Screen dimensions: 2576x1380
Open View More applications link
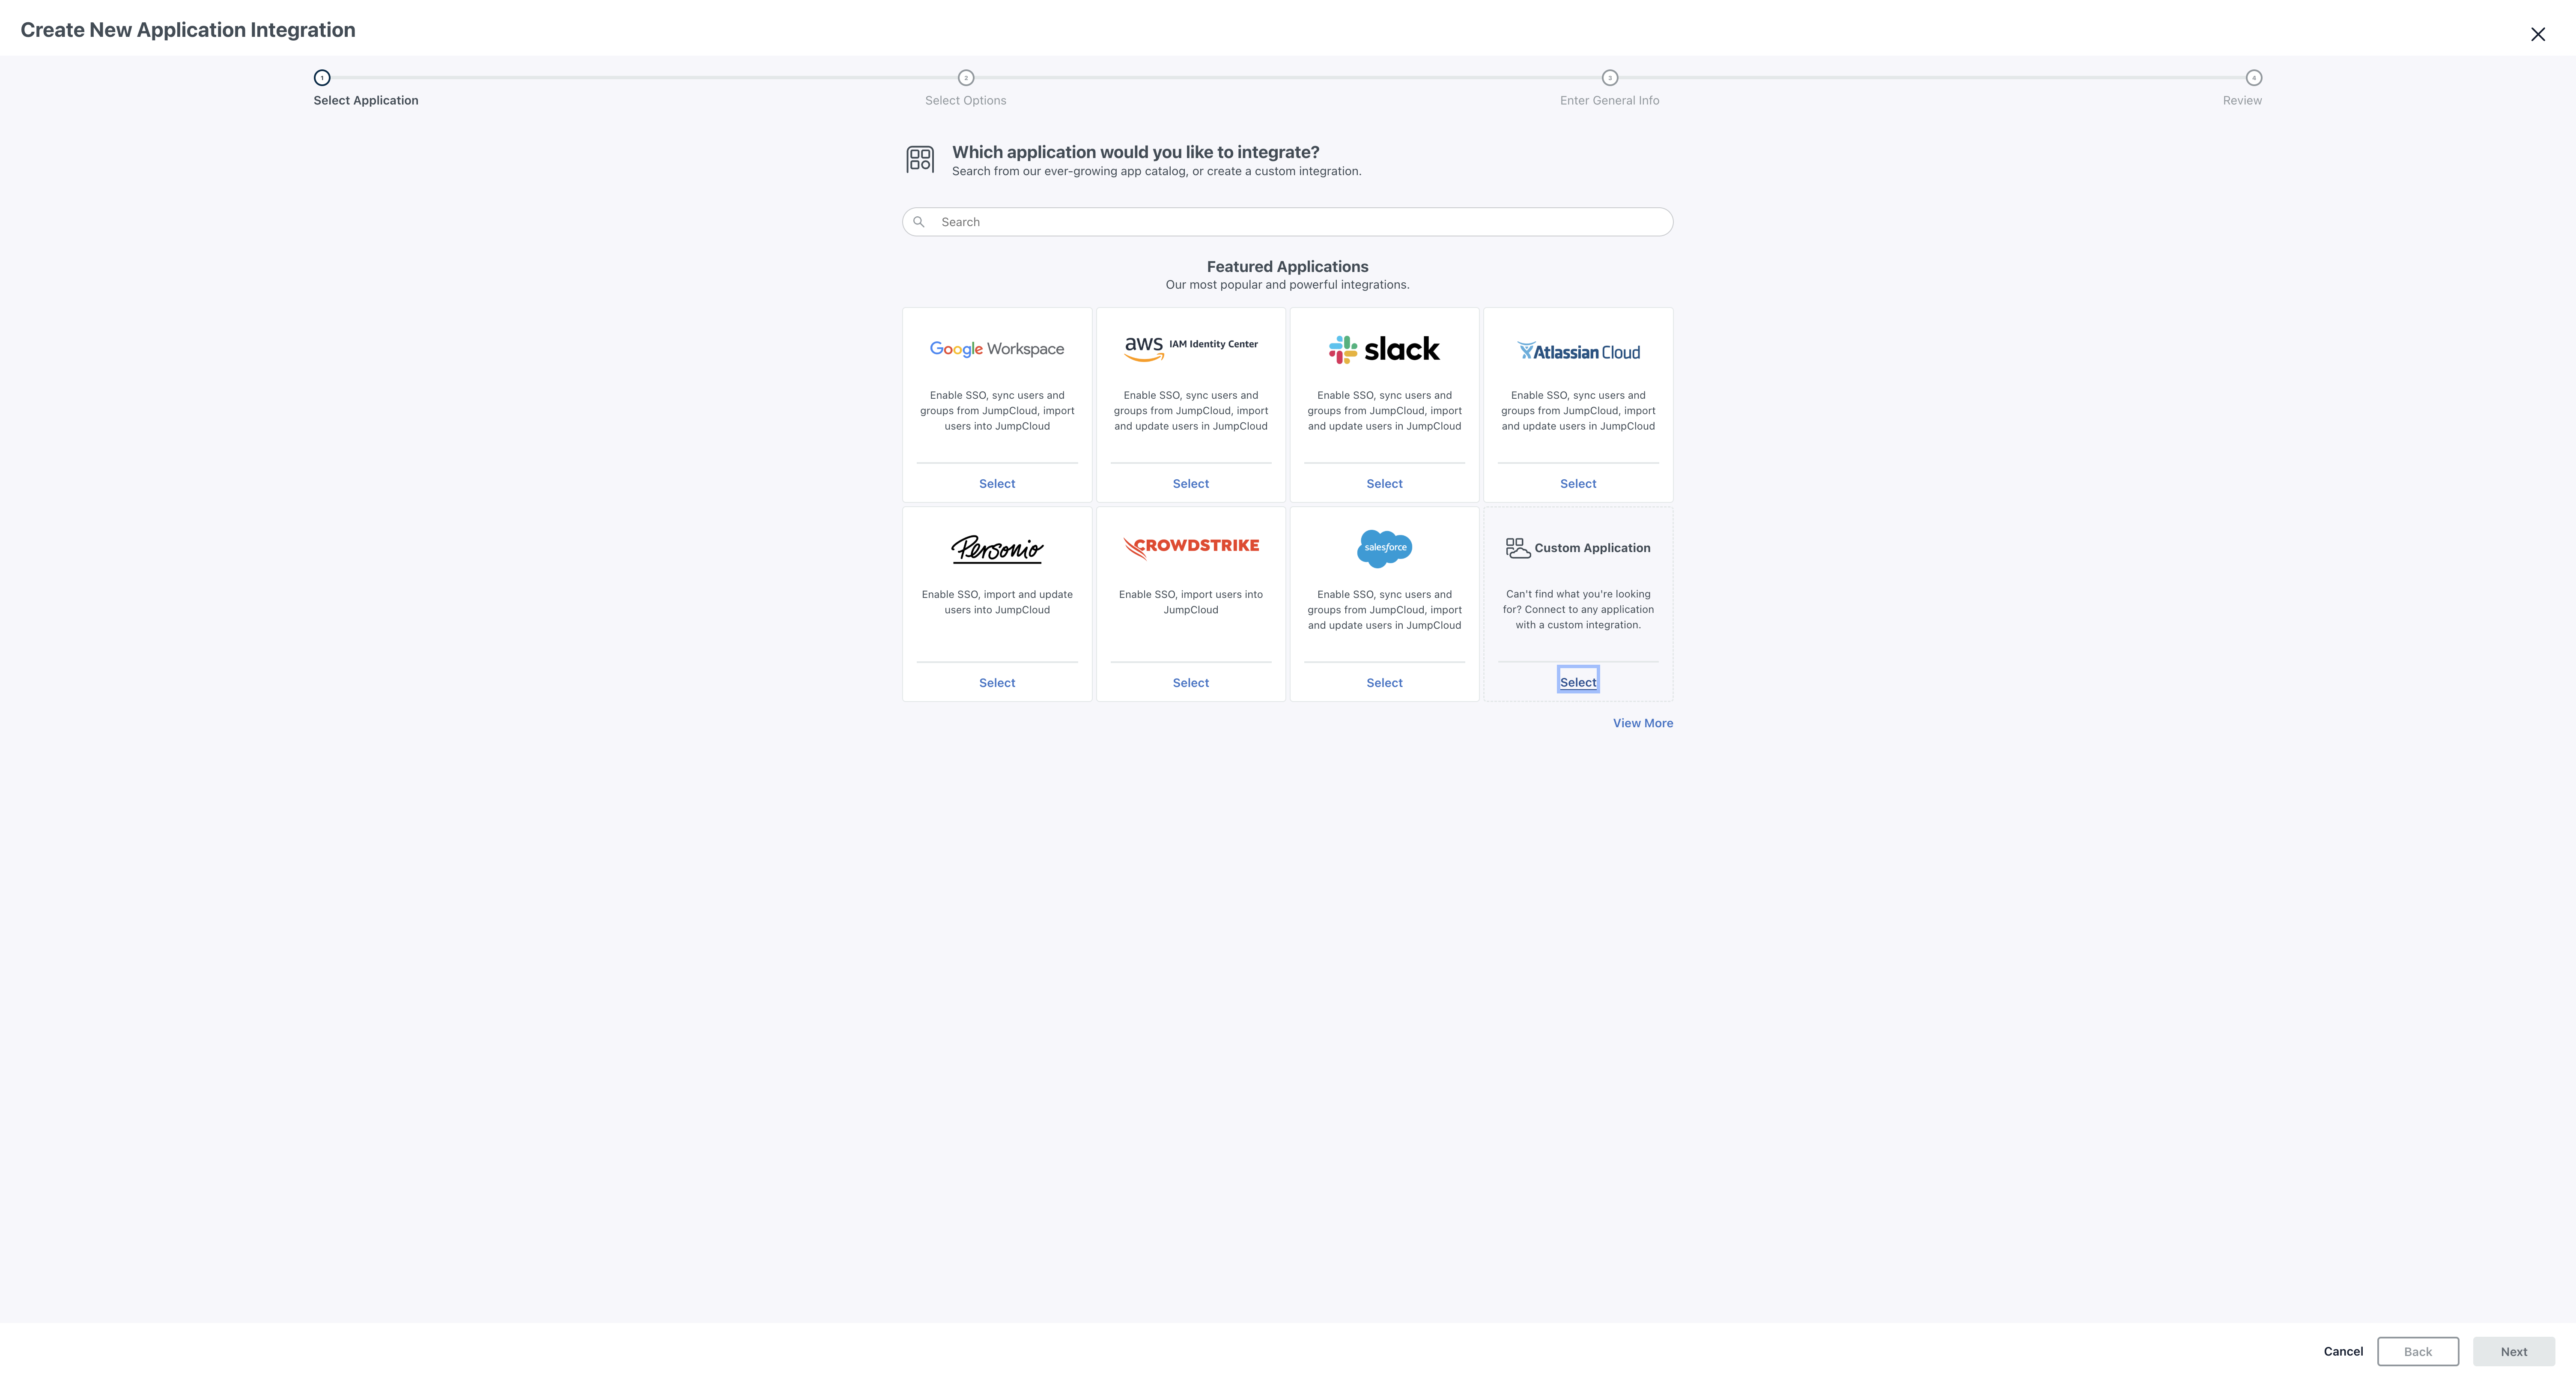(x=1642, y=723)
